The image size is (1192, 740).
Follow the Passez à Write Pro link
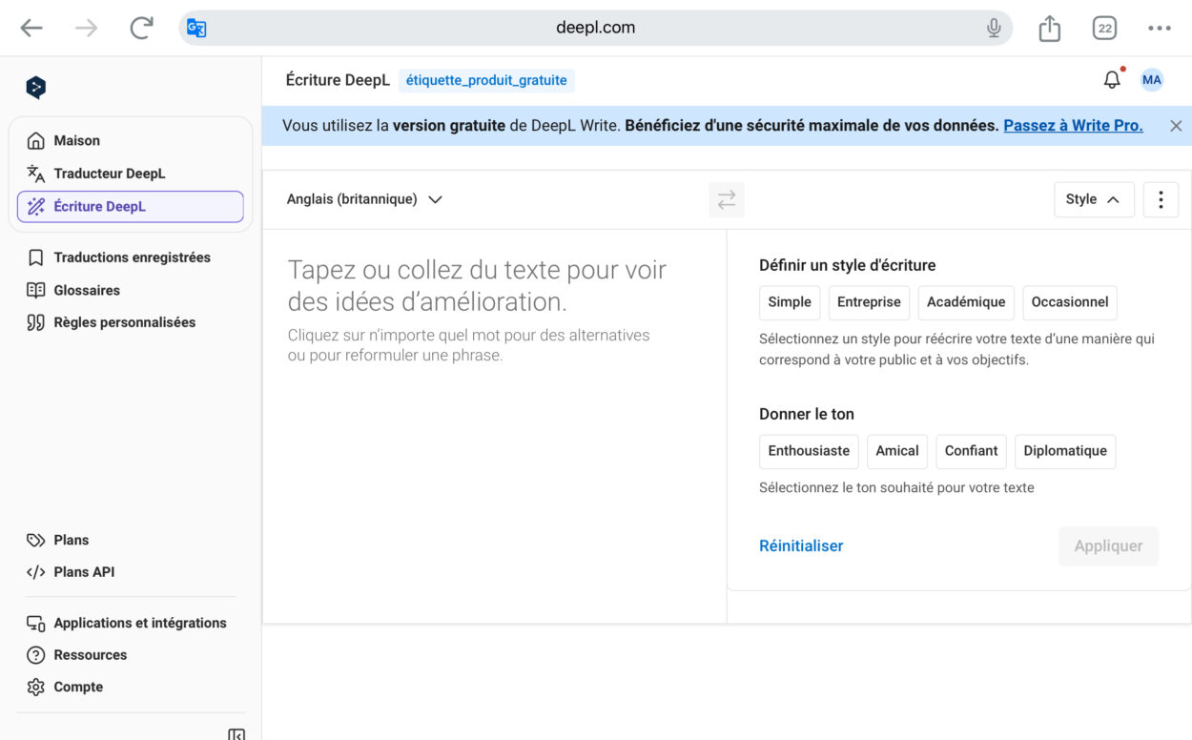(x=1073, y=126)
